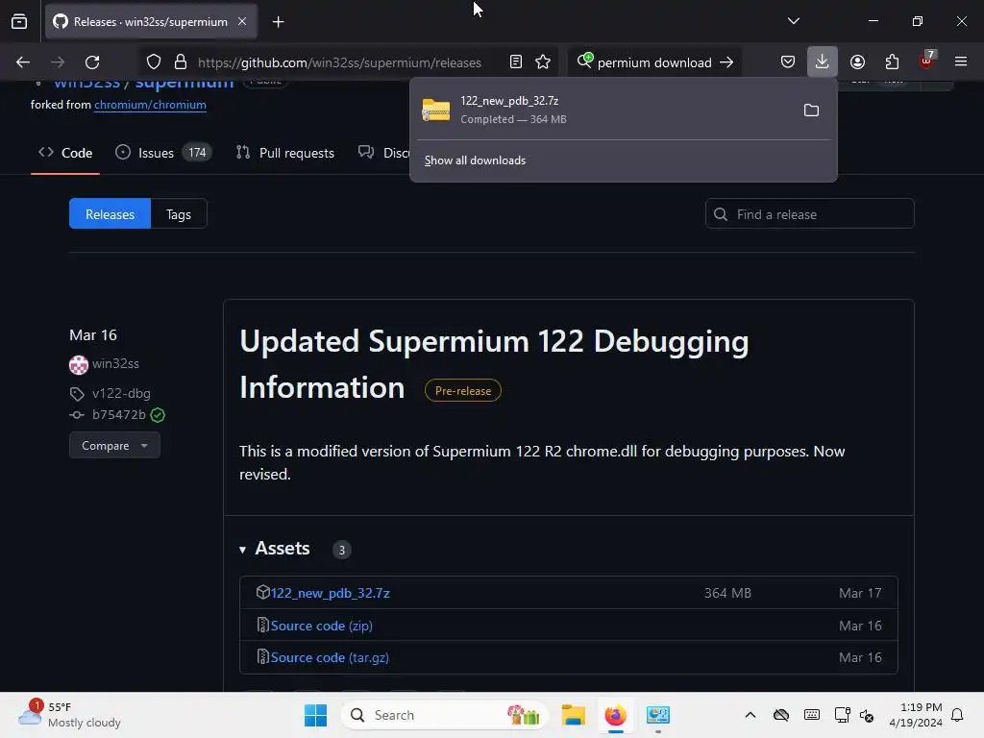Screen dimensions: 984x738
Task: Open the Windows Start menu
Action: [315, 715]
